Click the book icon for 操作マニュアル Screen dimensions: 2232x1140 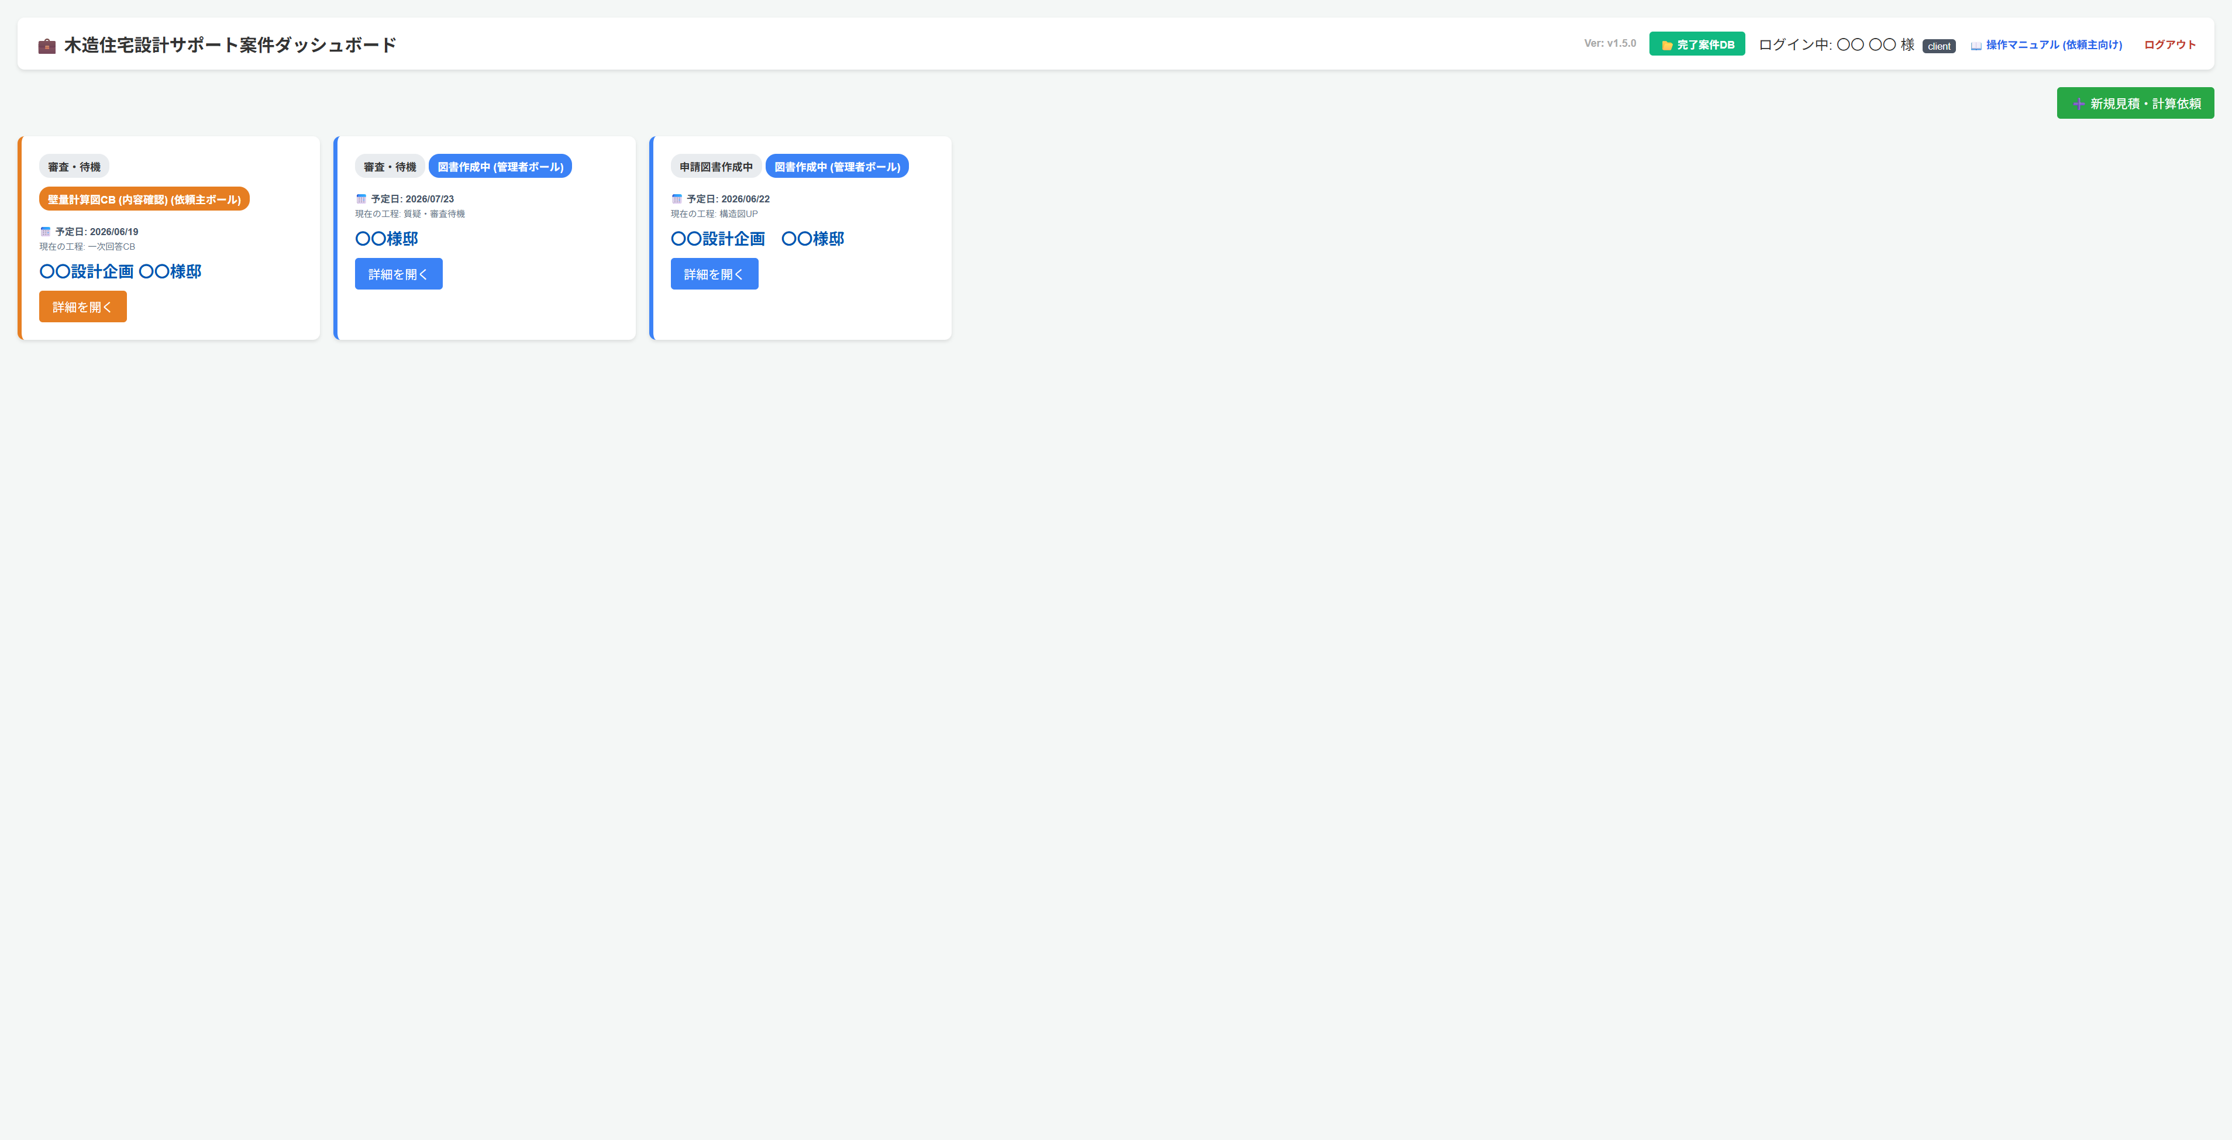[1976, 46]
